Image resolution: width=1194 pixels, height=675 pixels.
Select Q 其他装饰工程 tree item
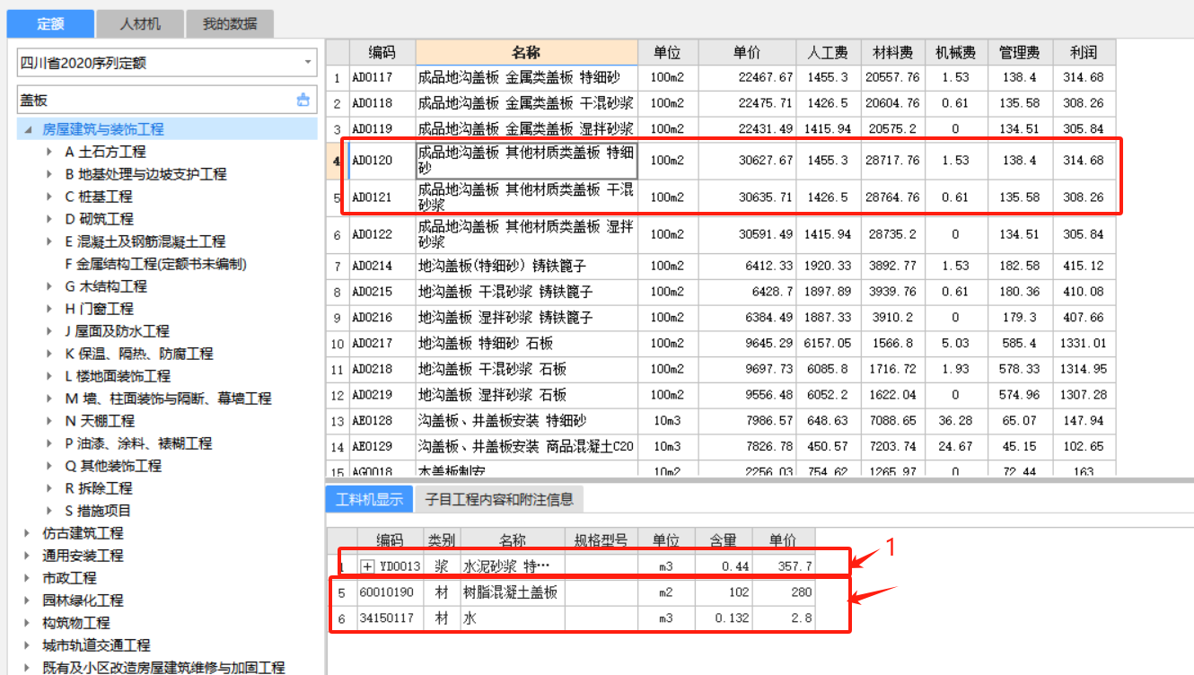[x=113, y=466]
